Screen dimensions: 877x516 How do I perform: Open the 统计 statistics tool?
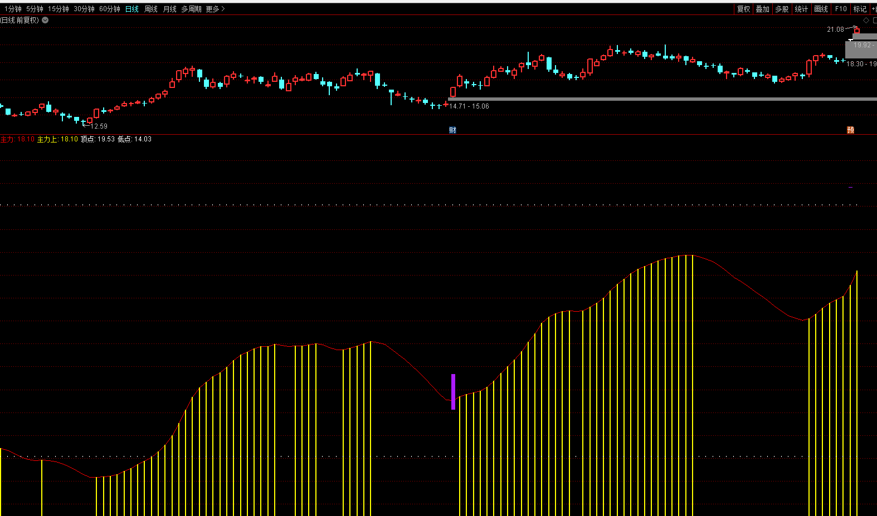[801, 9]
